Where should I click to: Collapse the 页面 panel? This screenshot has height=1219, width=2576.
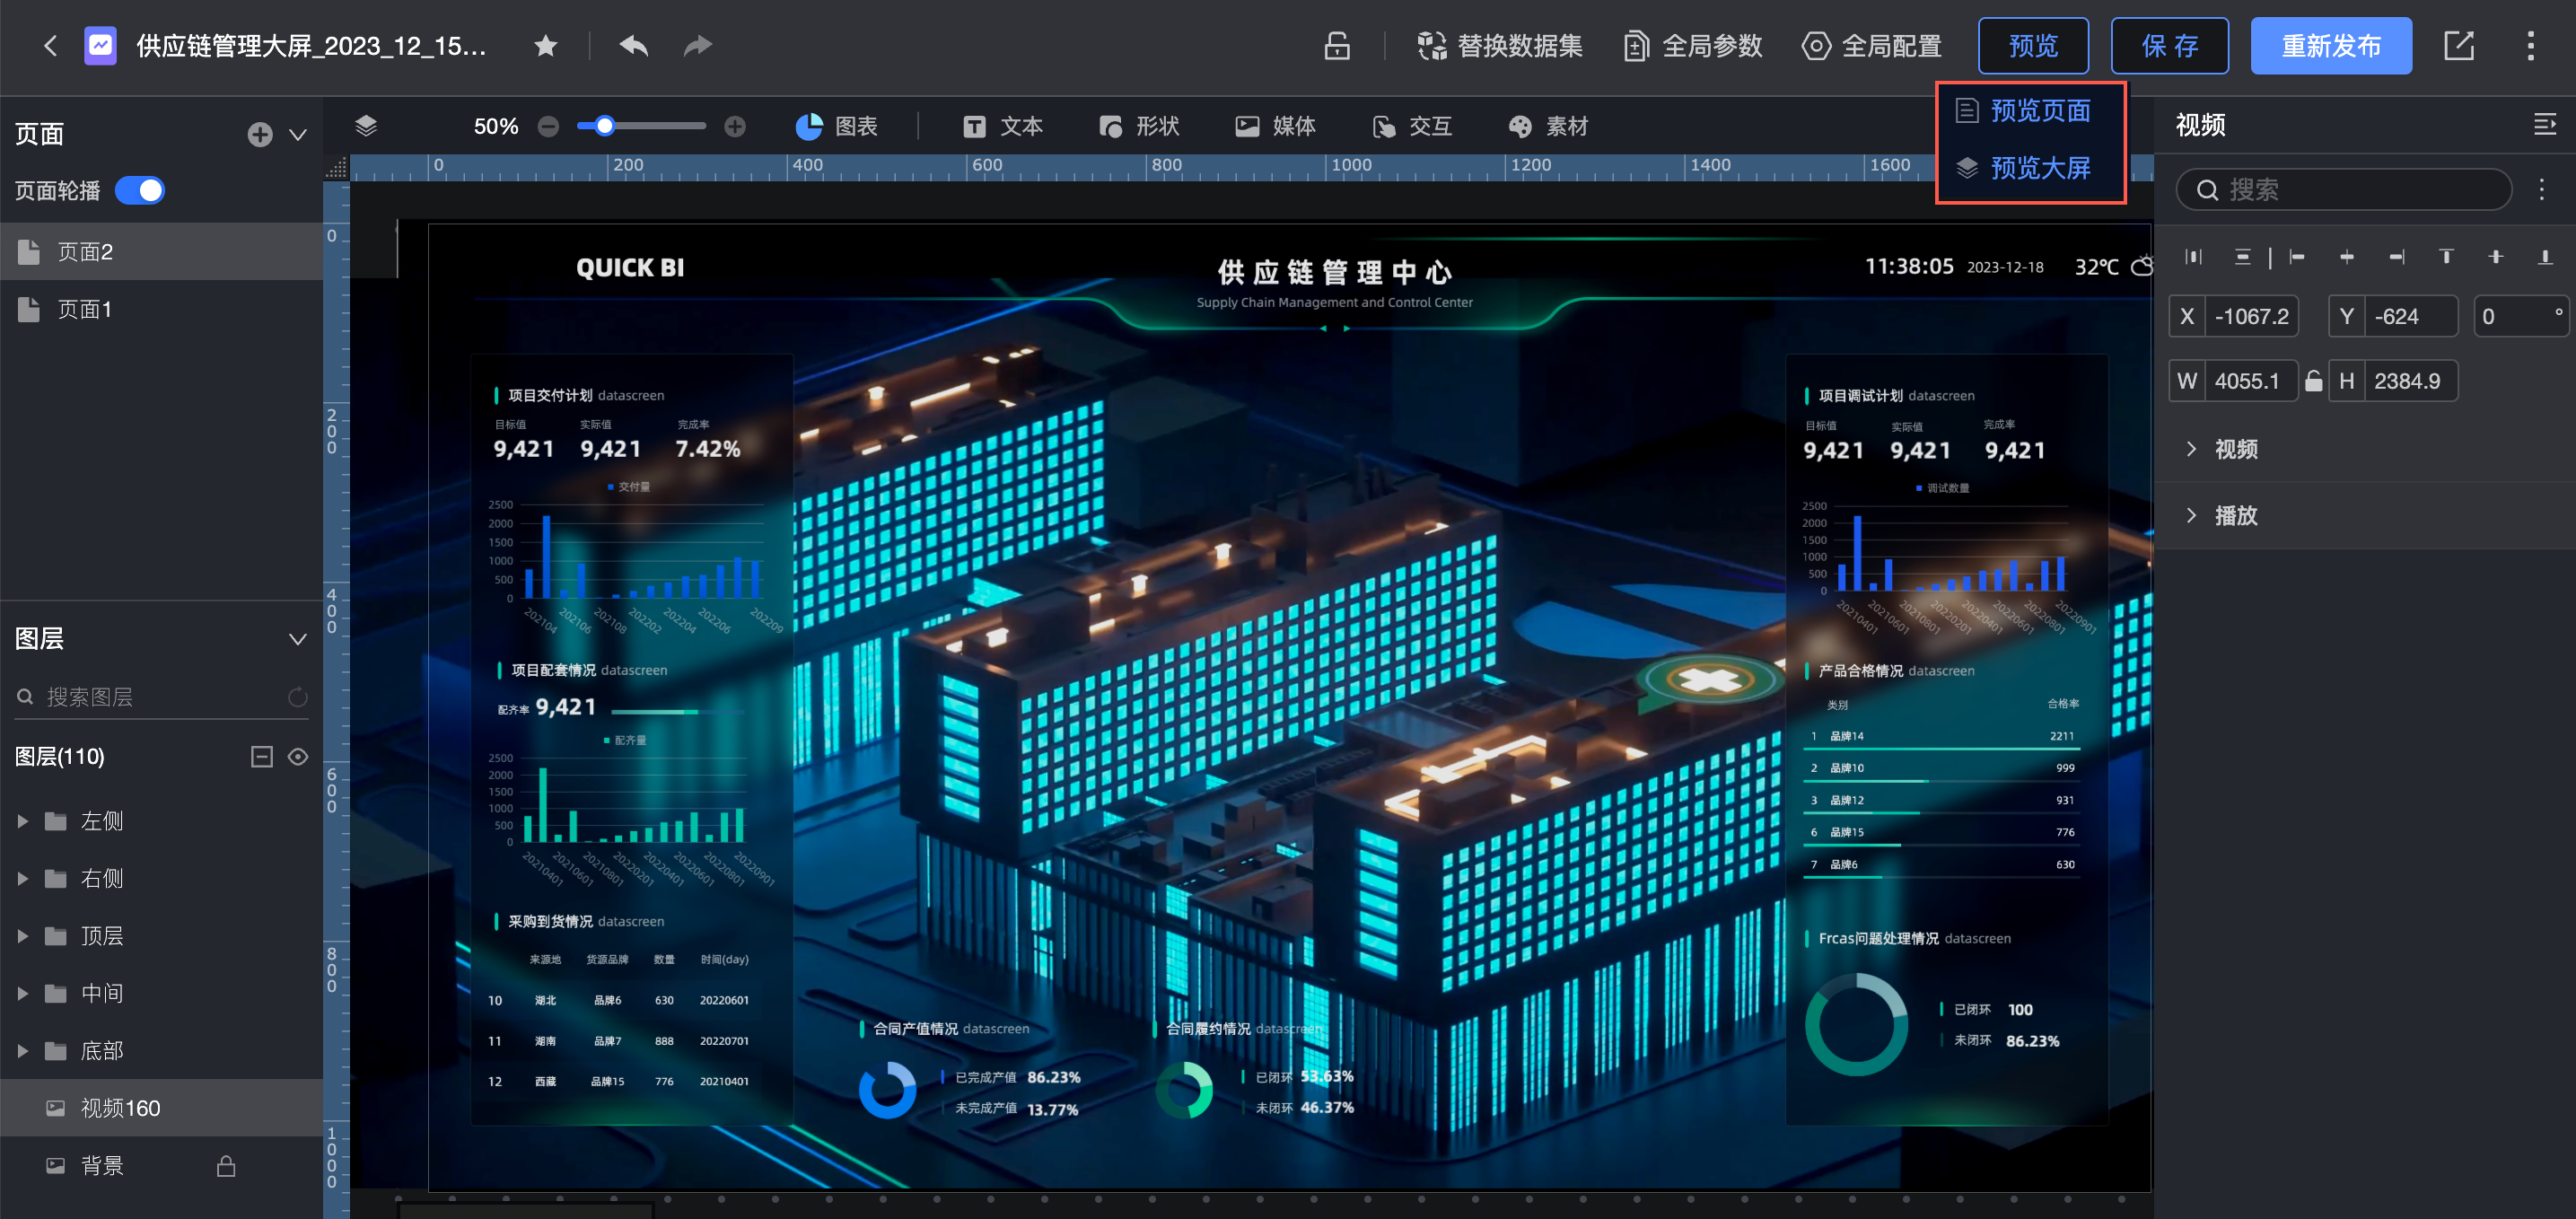click(298, 134)
